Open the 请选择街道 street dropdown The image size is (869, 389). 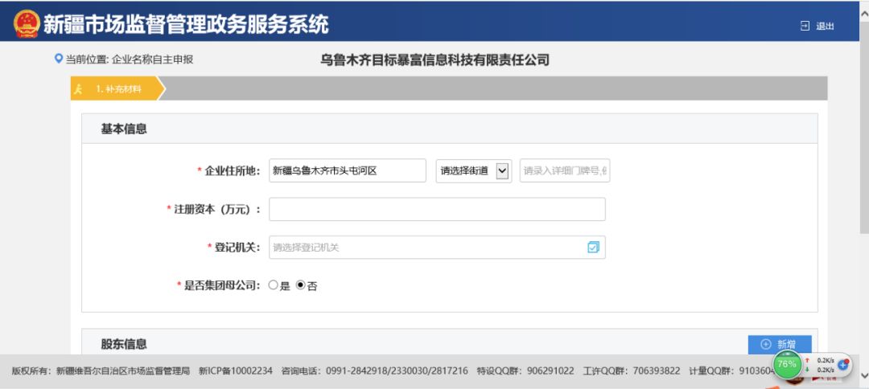point(473,170)
